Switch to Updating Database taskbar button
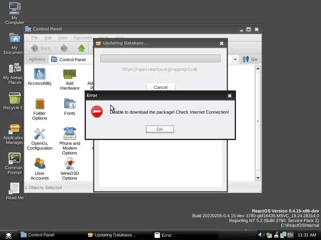321x240 pixels. pyautogui.click(x=118, y=235)
